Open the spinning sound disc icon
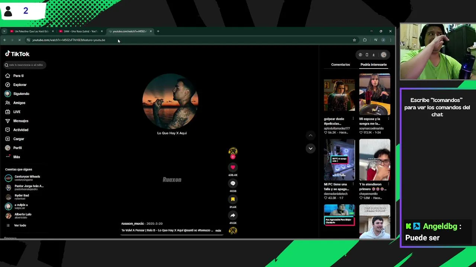 pos(233,231)
